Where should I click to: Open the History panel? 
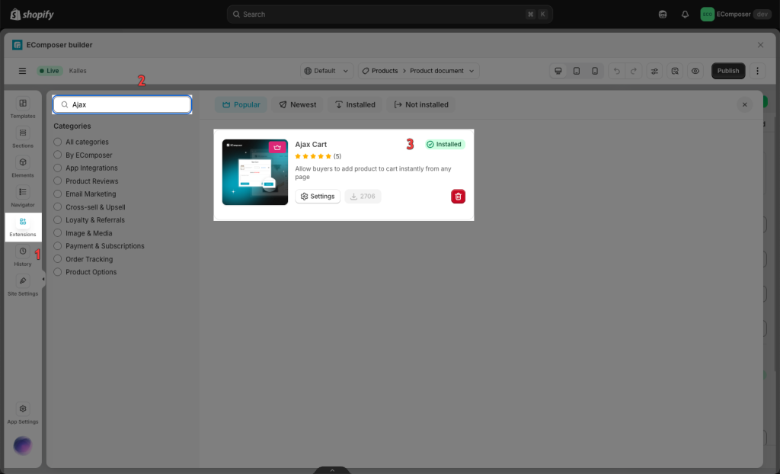pos(23,255)
